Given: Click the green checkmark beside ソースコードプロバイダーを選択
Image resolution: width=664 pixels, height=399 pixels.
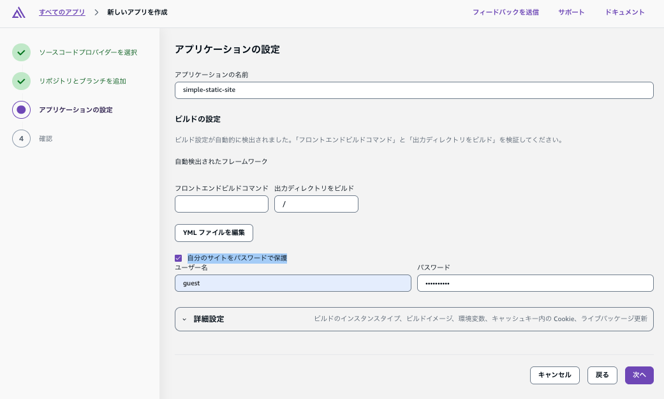Looking at the screenshot, I should pyautogui.click(x=21, y=52).
